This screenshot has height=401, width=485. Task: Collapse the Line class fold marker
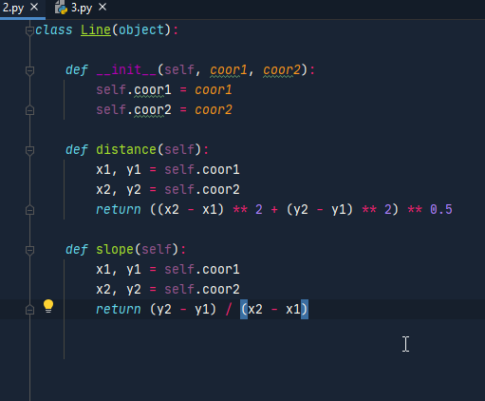[29, 30]
